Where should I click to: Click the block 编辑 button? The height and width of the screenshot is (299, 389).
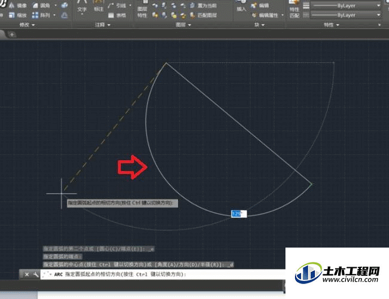coord(260,5)
